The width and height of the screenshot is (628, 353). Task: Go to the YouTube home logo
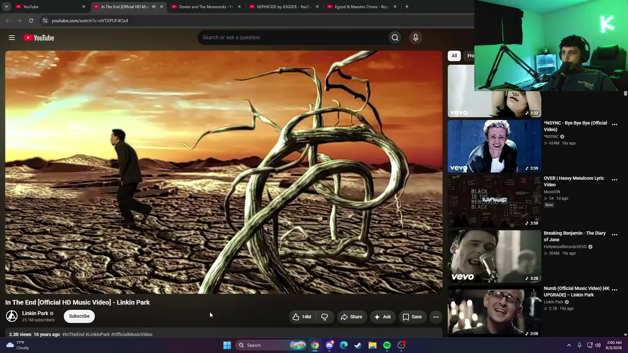(39, 38)
